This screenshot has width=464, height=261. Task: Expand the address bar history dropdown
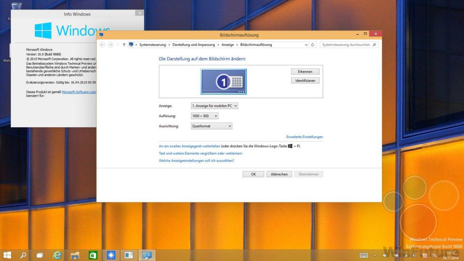306,45
